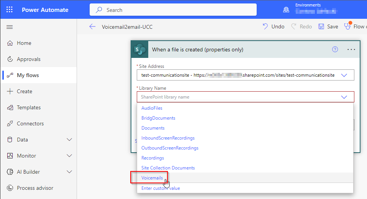This screenshot has height=199, width=367.
Task: Click the Environments globe icon
Action: 286,10
